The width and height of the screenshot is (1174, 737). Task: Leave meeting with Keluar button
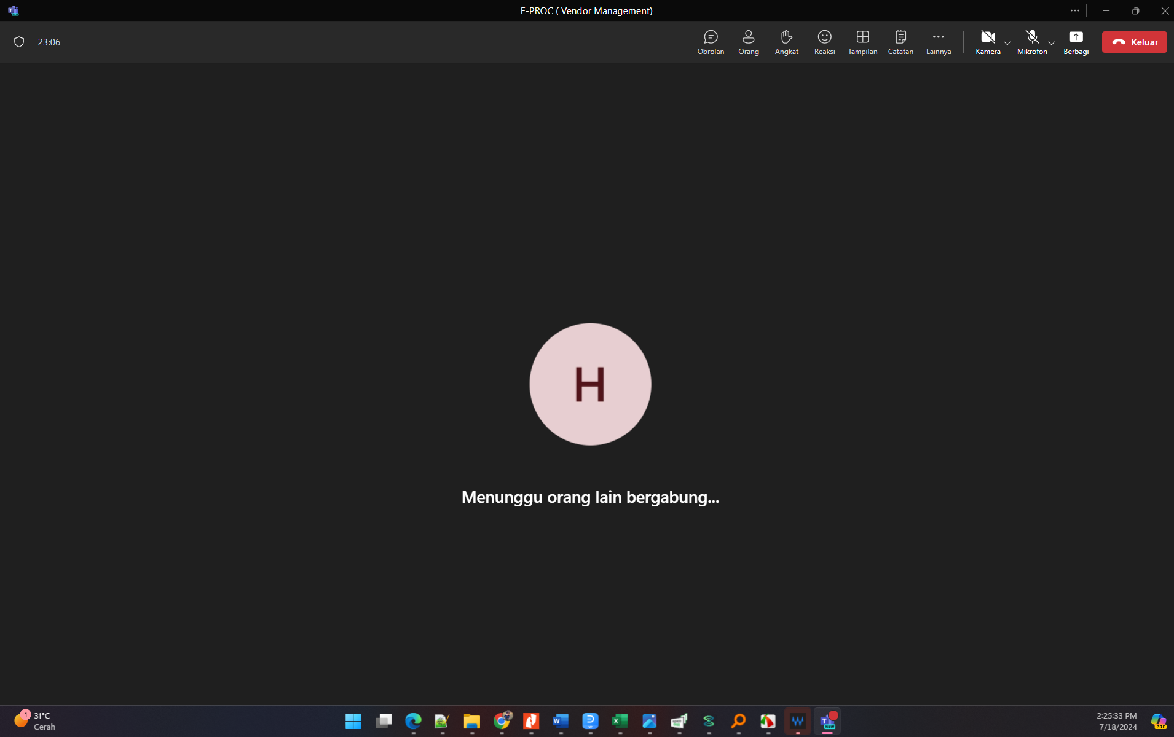tap(1134, 42)
